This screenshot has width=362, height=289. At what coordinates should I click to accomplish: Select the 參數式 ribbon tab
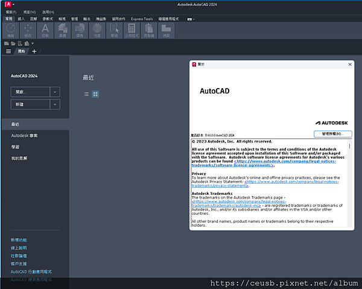coord(48,19)
